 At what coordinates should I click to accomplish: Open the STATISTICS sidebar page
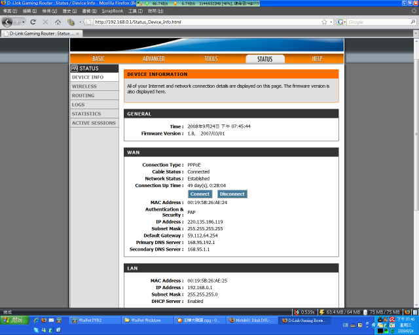(x=94, y=114)
